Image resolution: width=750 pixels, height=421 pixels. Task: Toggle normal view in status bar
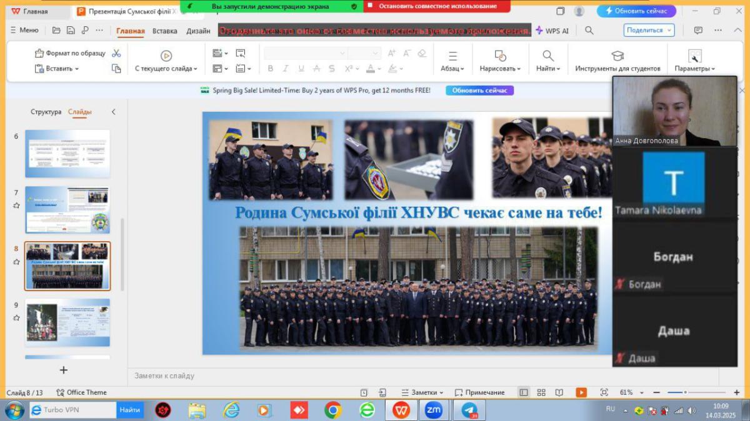(524, 392)
